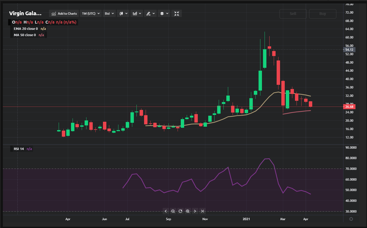Click the Sell button
Image resolution: width=367 pixels, height=228 pixels.
click(x=293, y=14)
